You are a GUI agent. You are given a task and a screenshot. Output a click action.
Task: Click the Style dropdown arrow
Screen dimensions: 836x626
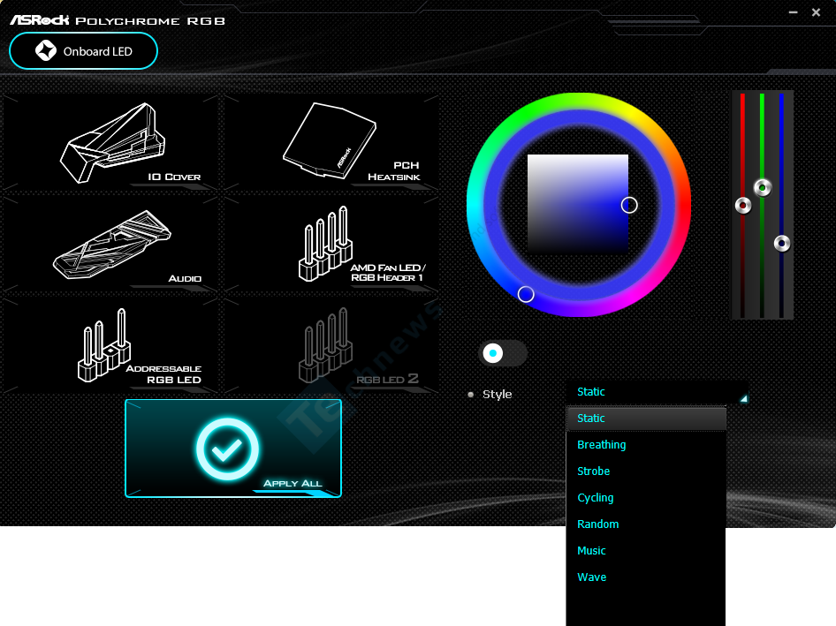[743, 398]
